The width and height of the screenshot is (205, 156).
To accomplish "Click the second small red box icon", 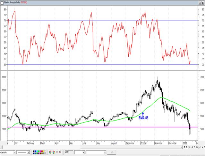I will pos(60,152).
